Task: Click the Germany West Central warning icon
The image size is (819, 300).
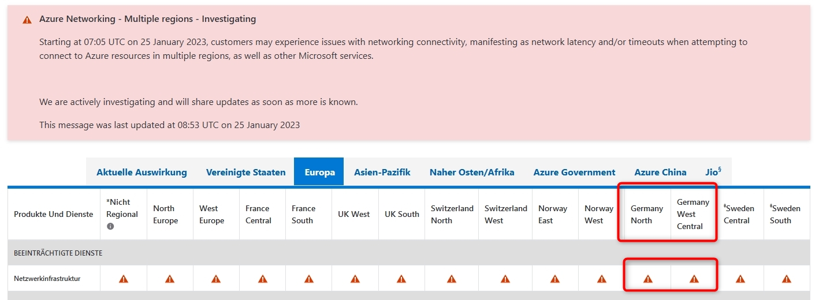Action: click(x=694, y=279)
